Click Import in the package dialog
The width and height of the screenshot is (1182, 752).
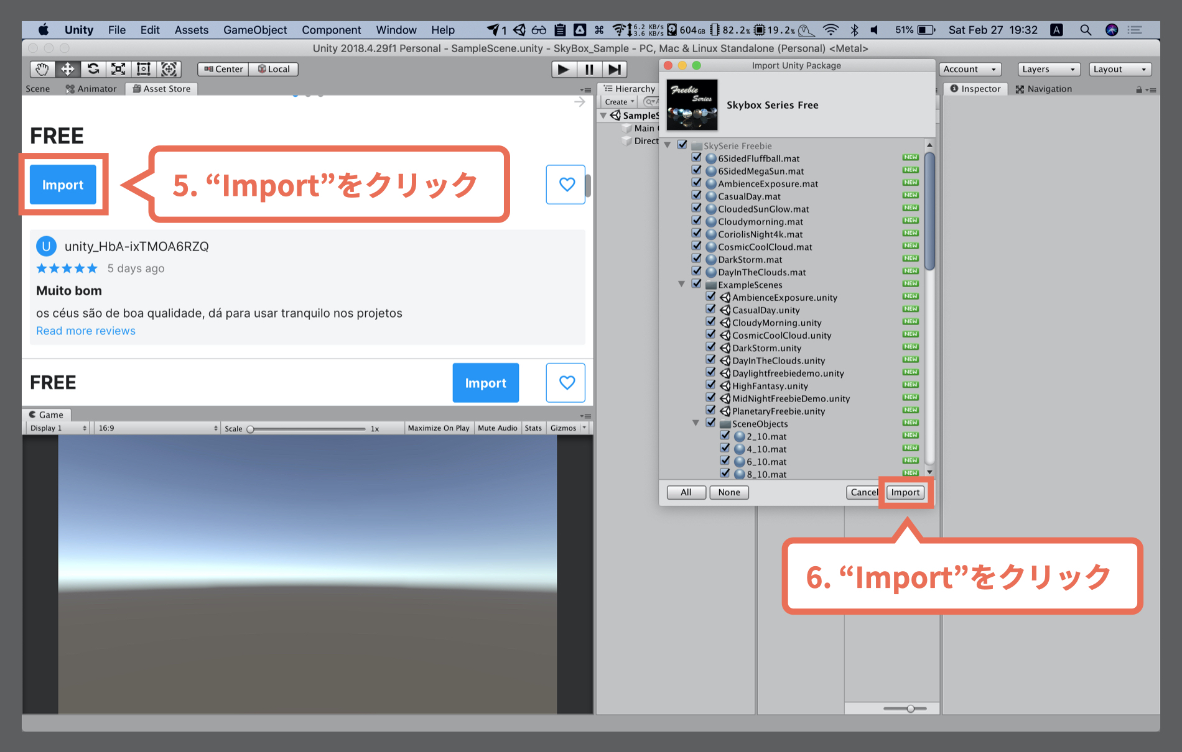click(x=905, y=492)
